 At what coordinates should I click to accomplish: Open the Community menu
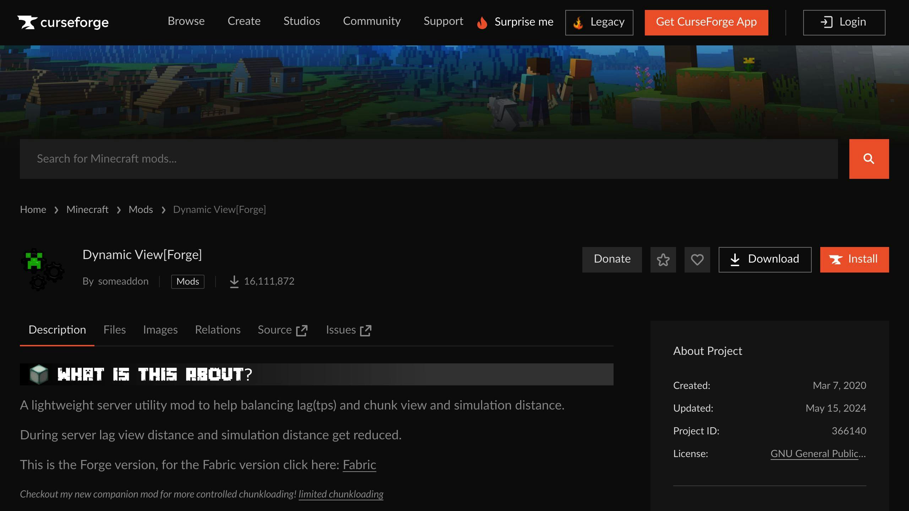pos(372,21)
